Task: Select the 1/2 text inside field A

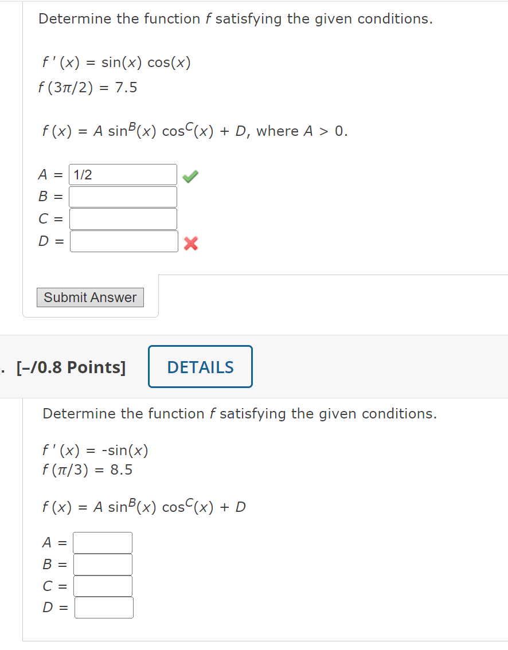Action: click(80, 174)
